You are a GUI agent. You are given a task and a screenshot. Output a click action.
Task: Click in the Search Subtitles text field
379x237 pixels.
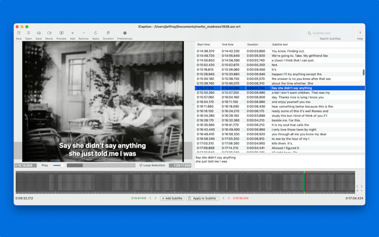coord(330,33)
